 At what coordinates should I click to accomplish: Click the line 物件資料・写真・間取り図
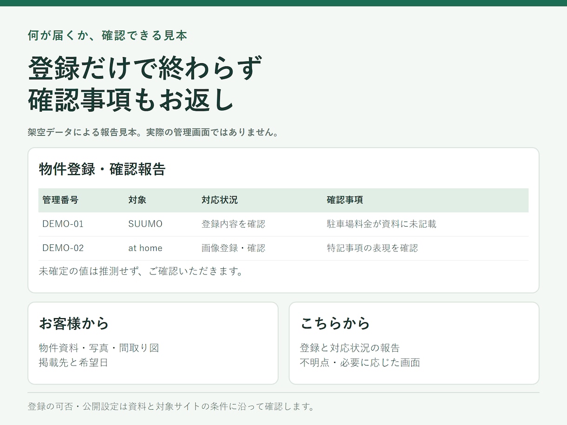point(99,348)
